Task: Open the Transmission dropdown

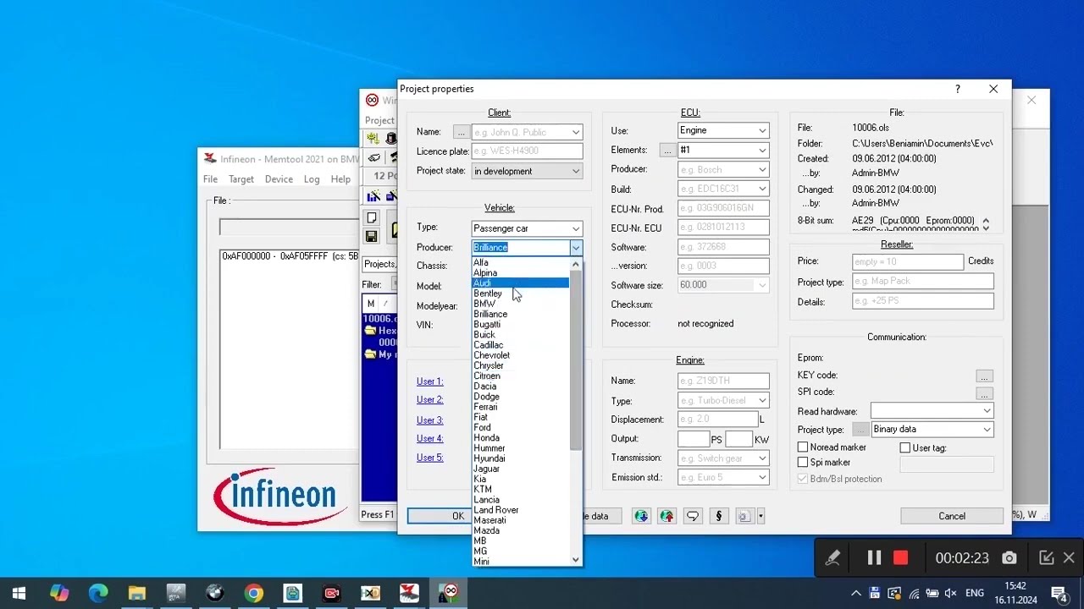Action: pyautogui.click(x=762, y=458)
